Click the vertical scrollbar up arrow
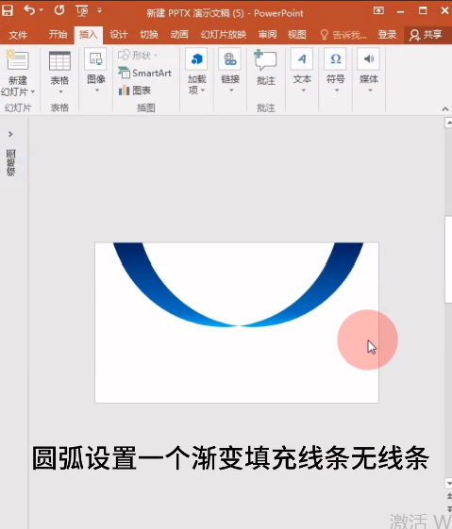452x529 pixels. pos(448,123)
